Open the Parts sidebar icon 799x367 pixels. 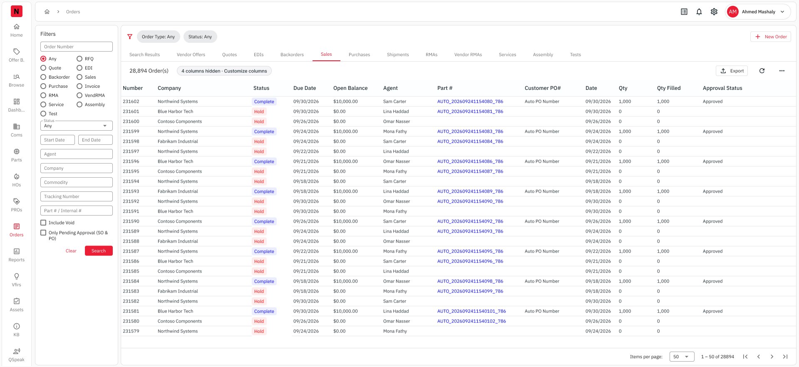17,151
